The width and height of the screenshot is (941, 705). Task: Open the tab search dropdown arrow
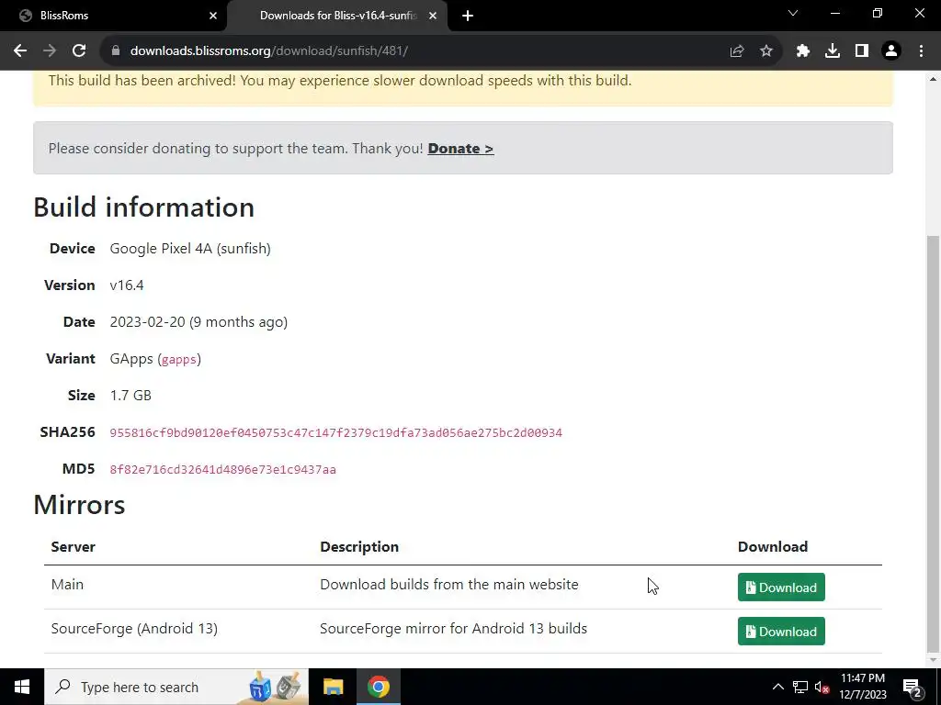tap(793, 13)
